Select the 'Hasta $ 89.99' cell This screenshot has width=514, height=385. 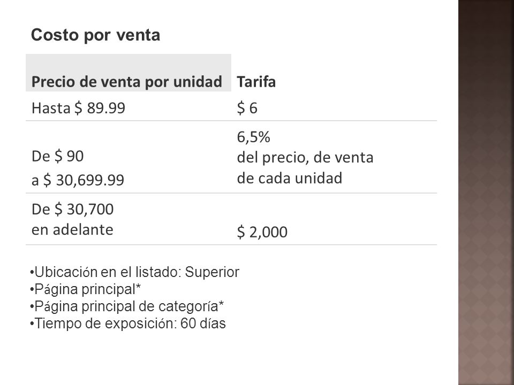click(78, 108)
